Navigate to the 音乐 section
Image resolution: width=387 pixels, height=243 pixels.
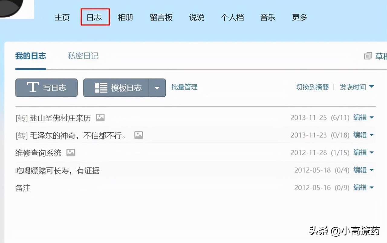[x=268, y=18]
